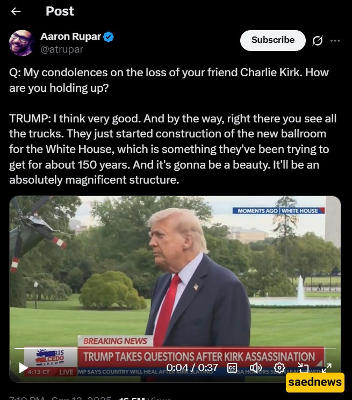Click the video timestamp 0:04 / 0:37
352x400 pixels.
click(192, 368)
